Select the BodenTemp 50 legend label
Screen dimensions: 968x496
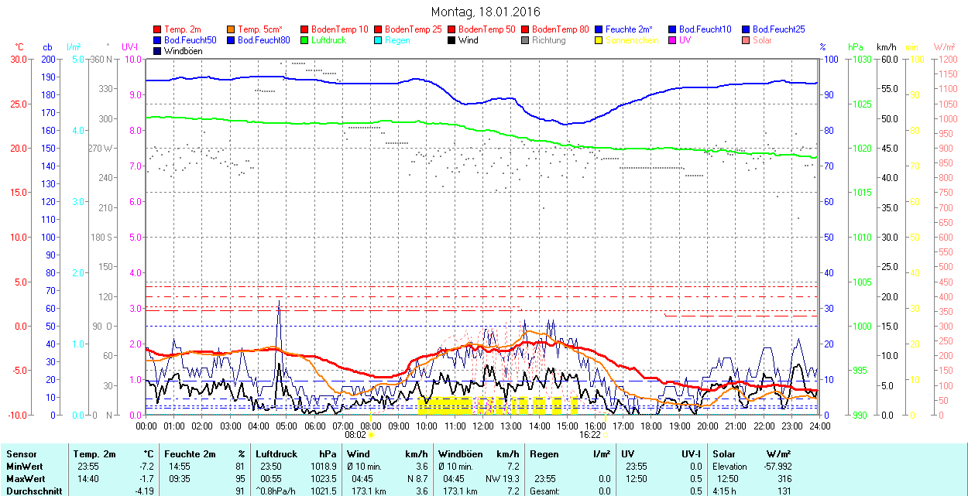(486, 29)
